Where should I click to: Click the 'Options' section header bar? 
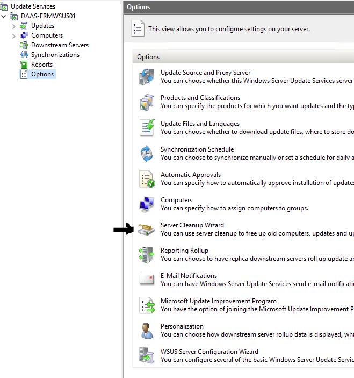pos(243,57)
